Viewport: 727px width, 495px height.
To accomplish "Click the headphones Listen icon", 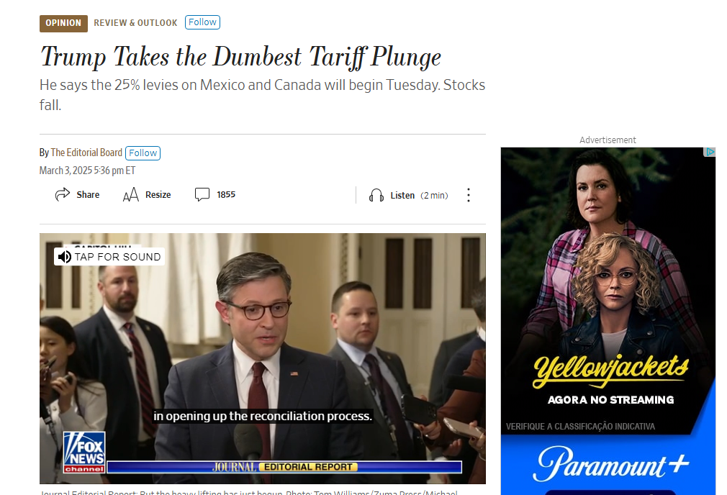I will (376, 196).
